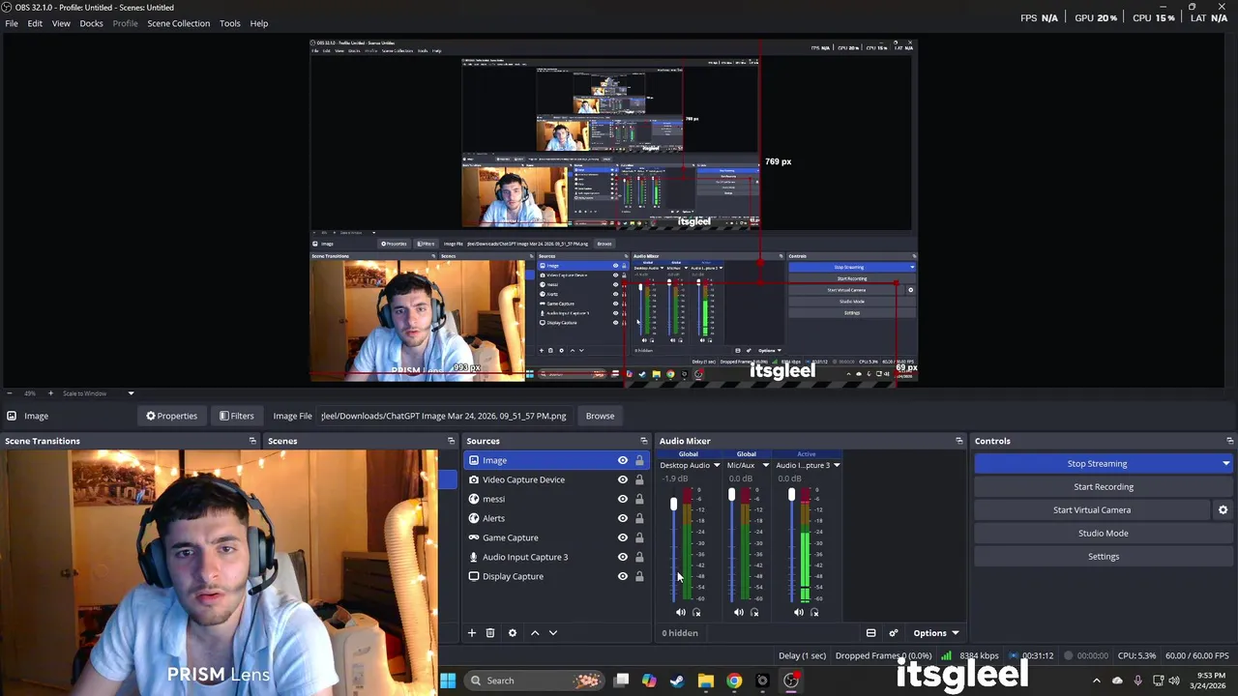Click the Mic/Aux volume slider handle
The width and height of the screenshot is (1238, 696).
[732, 495]
